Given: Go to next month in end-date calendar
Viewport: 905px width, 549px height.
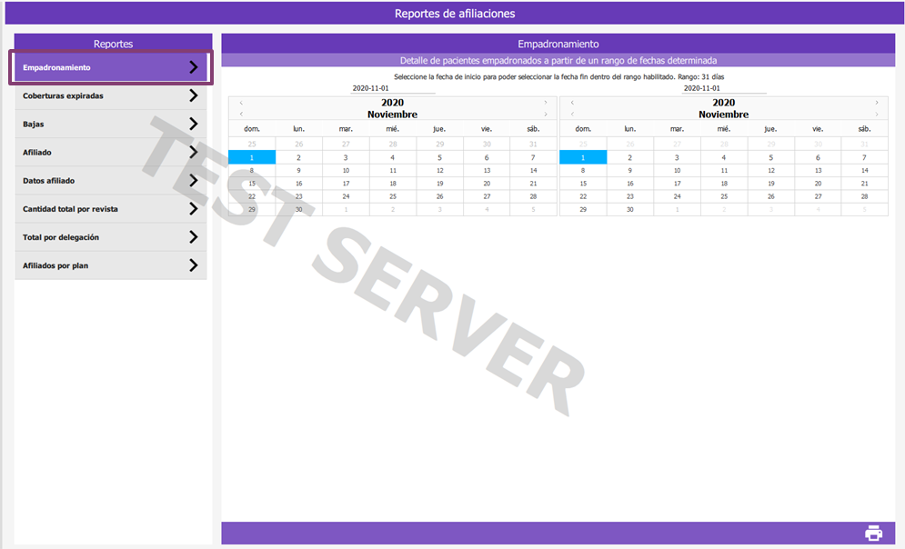Looking at the screenshot, I should click(877, 115).
